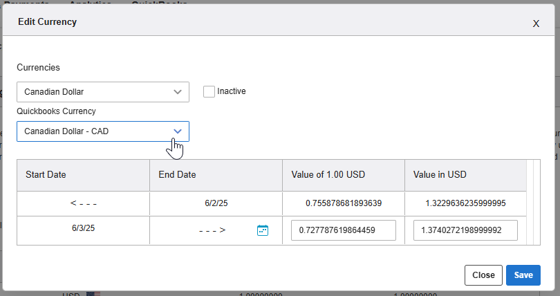Select the 0.755878681893639 rate cell
The image size is (560, 296).
343,204
